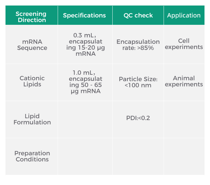Click the mRNA Sequence cell

tap(32, 44)
